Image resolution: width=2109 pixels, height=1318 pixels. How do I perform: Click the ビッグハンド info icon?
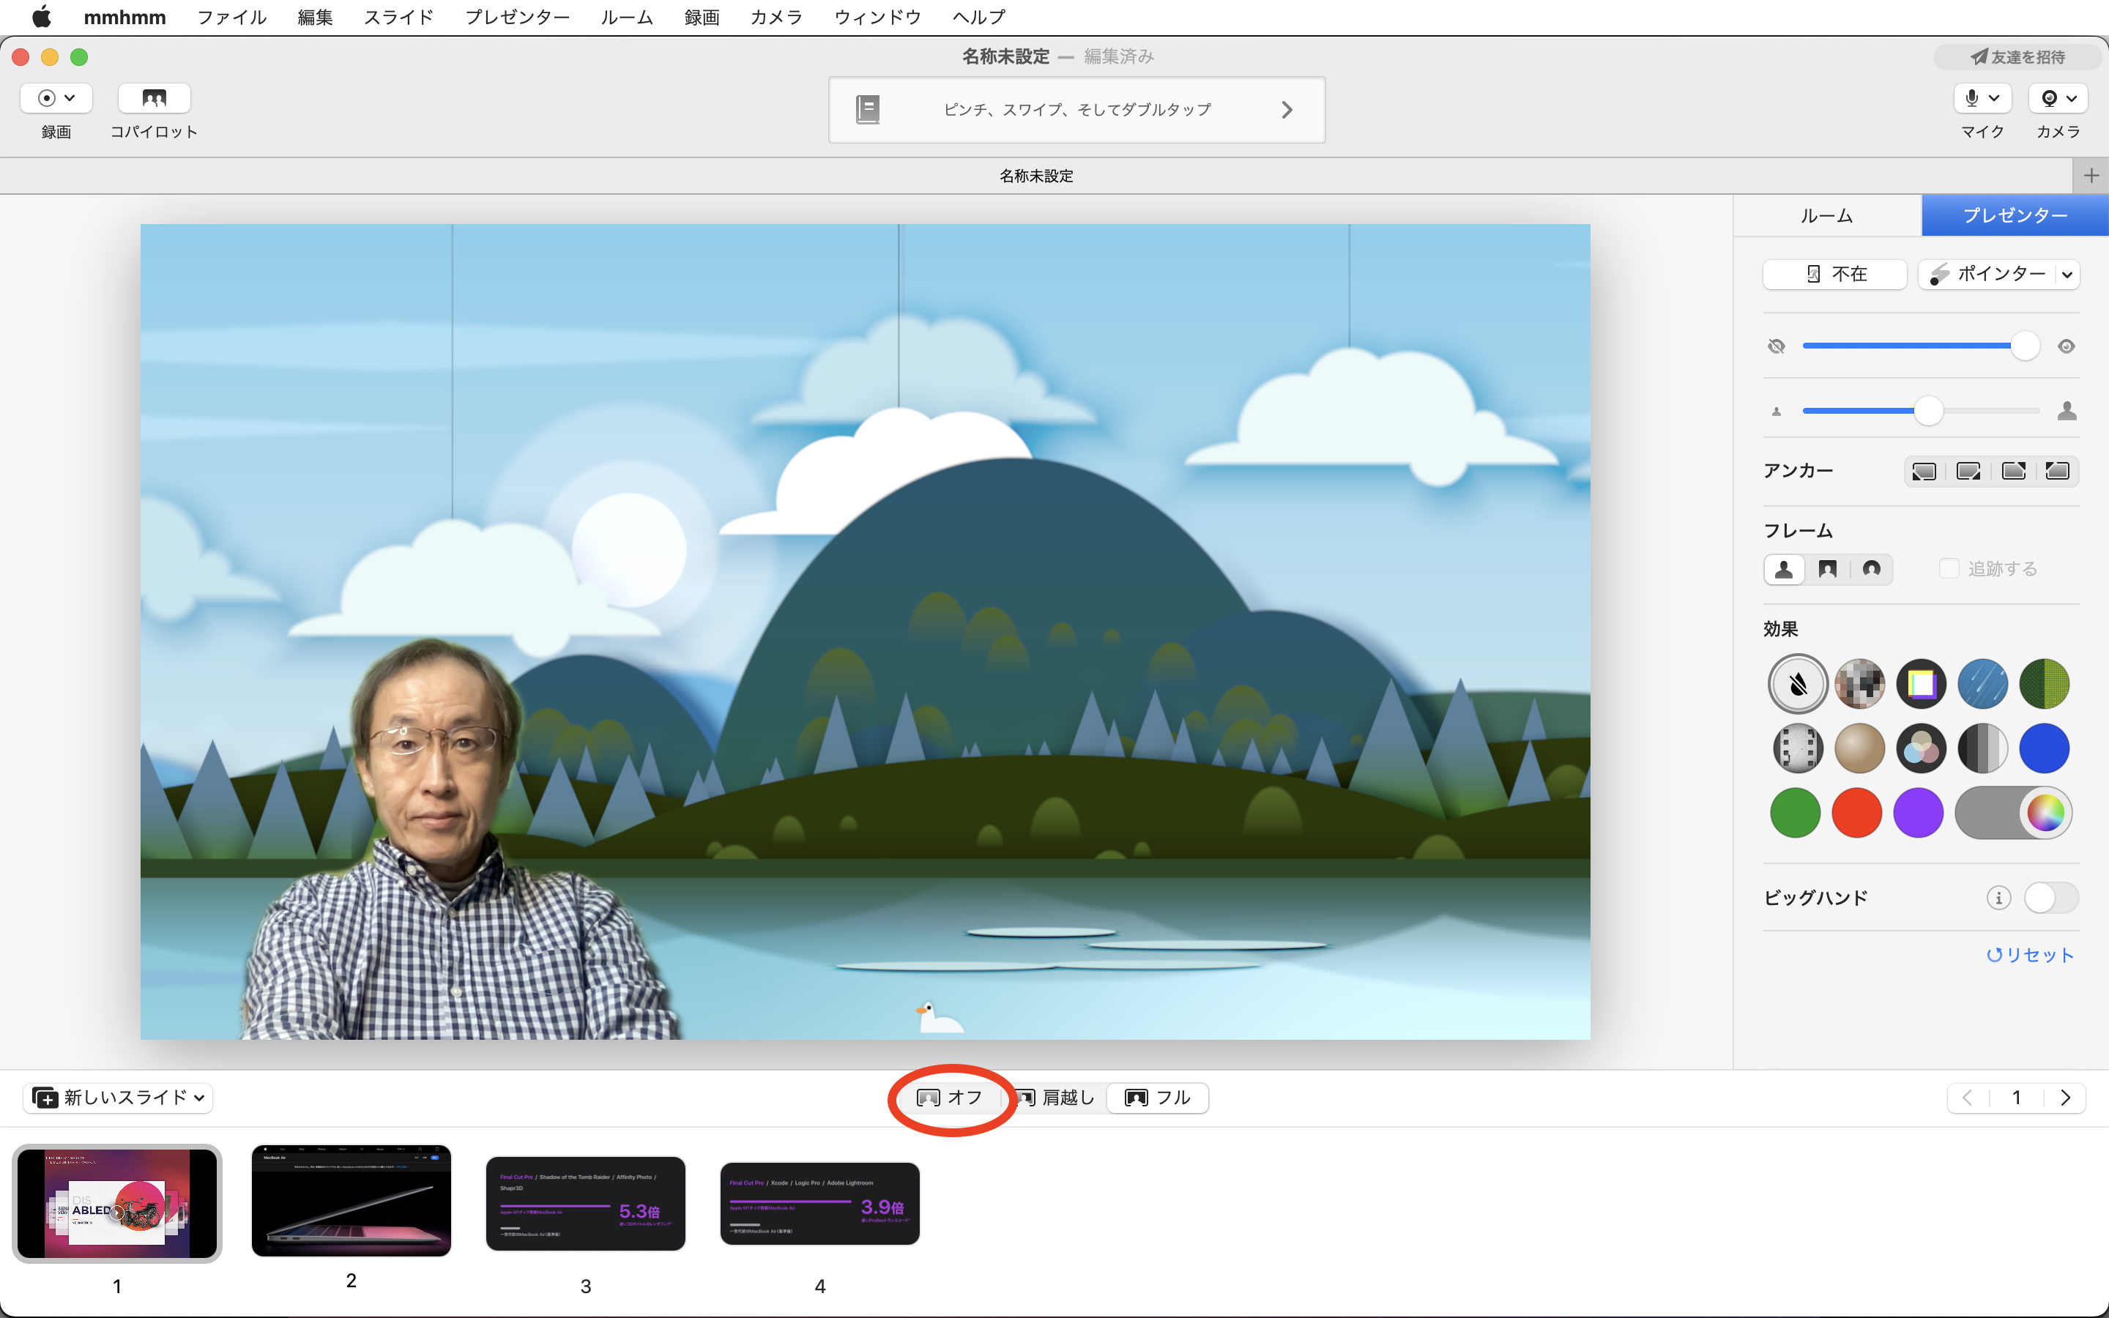(x=1998, y=898)
